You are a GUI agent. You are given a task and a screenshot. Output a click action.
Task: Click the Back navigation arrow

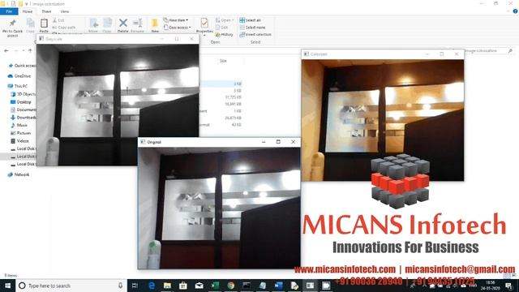click(6, 50)
